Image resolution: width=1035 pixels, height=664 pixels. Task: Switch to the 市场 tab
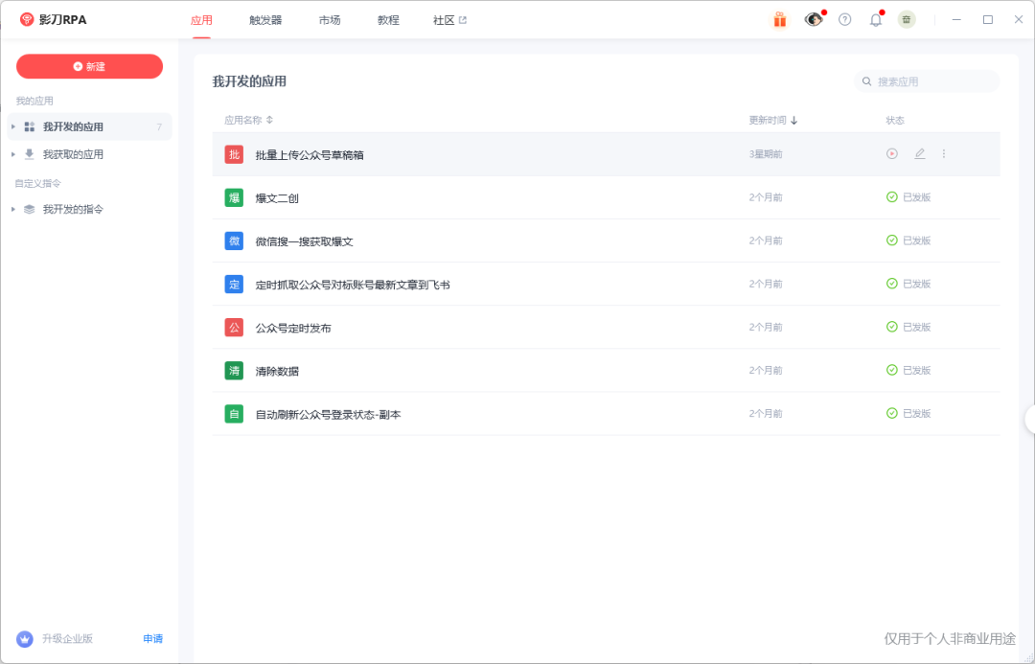click(x=330, y=20)
